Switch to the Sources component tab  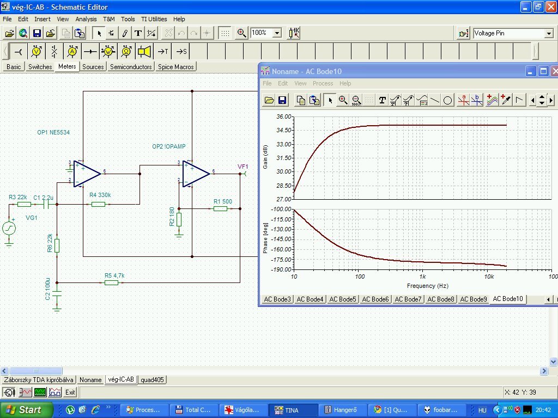[93, 67]
